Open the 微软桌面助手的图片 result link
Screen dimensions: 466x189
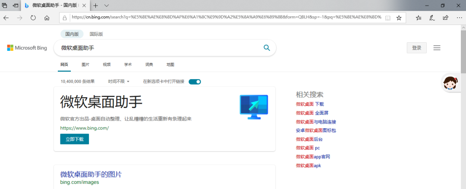pyautogui.click(x=91, y=174)
